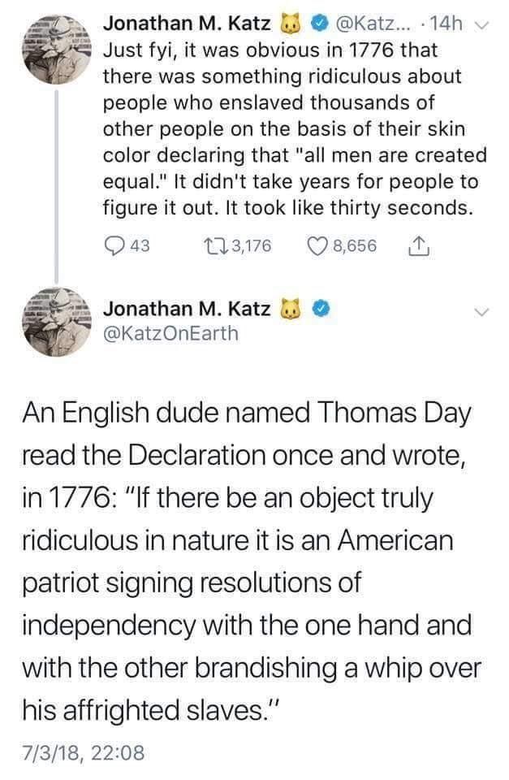Click the 14h timestamp
Screen dimensions: 509x780
[446, 24]
